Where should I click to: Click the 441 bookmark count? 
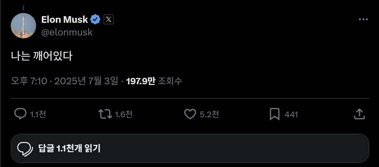click(291, 114)
